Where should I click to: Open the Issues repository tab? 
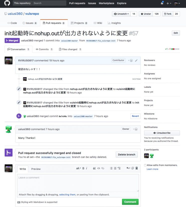pos(29,23)
